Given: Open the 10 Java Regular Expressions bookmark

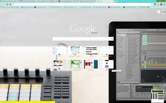Looking at the screenshot, I should pos(56,7).
